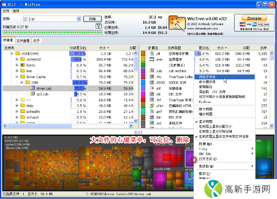Click the .dll extension file icon
This screenshot has height=199, width=277.
pos(152,53)
